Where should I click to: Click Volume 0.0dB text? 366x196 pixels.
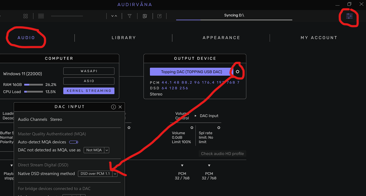(x=178, y=135)
